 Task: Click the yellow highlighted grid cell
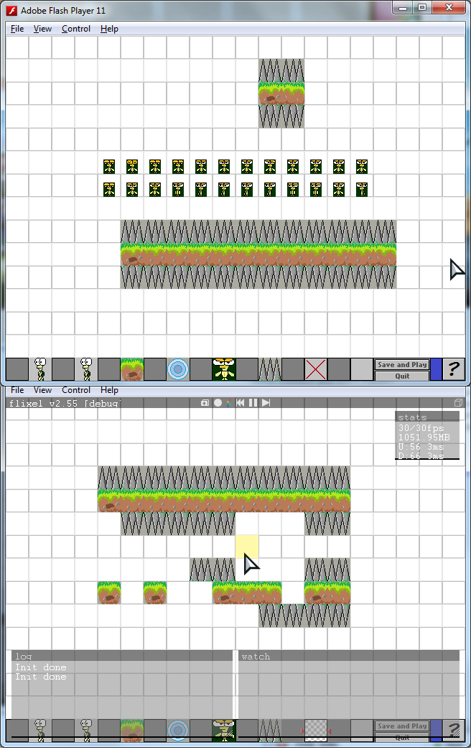click(247, 547)
